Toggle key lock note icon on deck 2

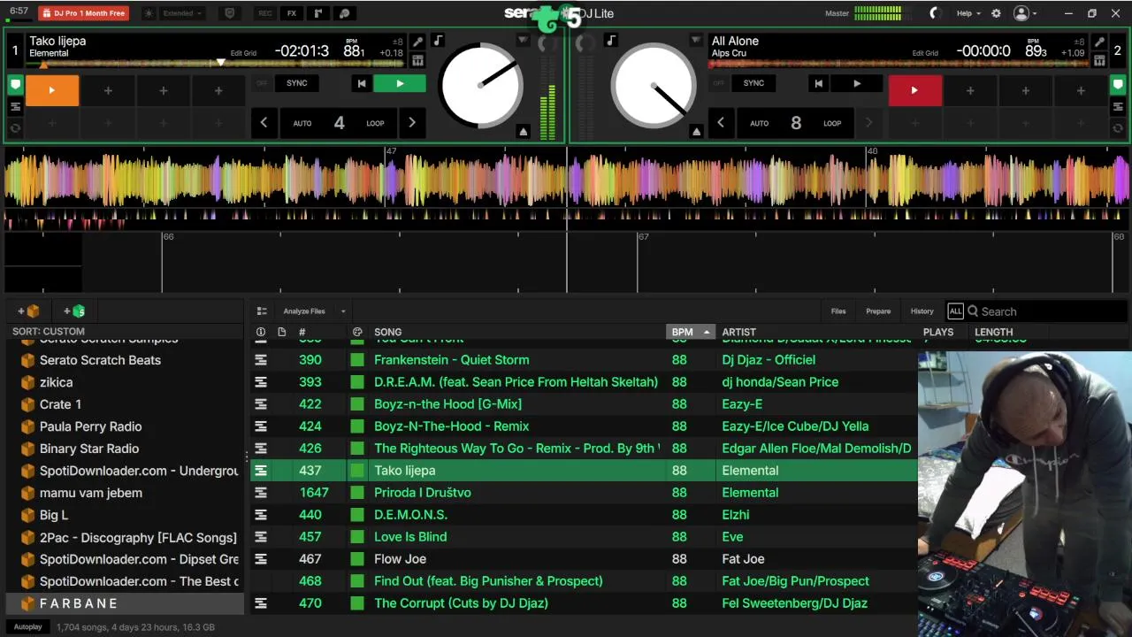(x=610, y=41)
